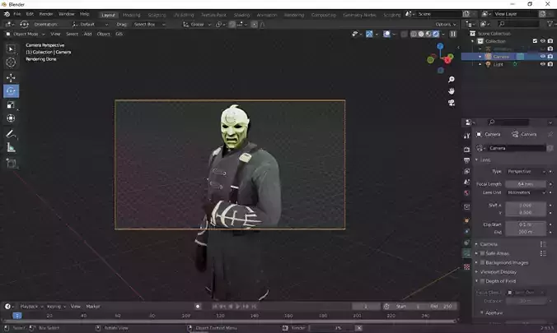This screenshot has width=557, height=333.
Task: Switch to wireframe viewport shading
Action: (x=414, y=34)
